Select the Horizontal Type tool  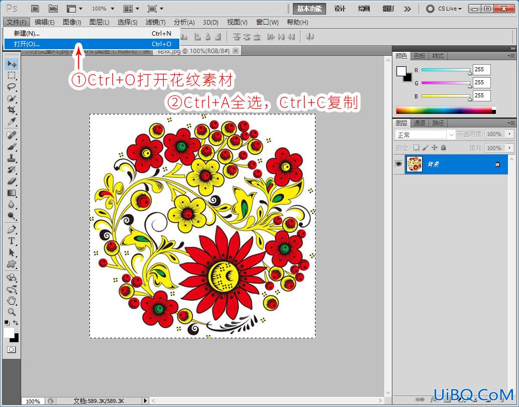12,241
